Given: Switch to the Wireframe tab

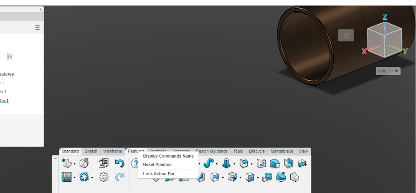Looking at the screenshot, I should click(113, 151).
